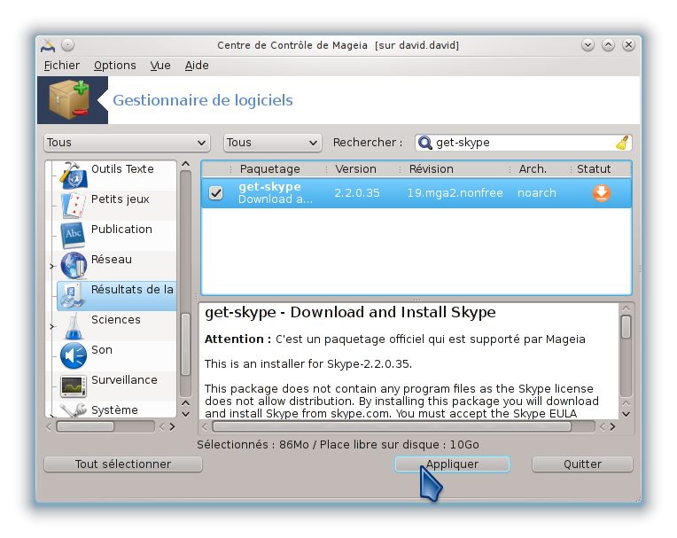Select the get-skype package row

pos(416,193)
